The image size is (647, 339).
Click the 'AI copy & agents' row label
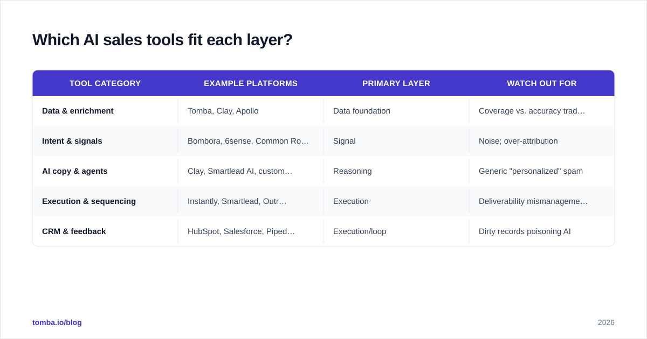click(x=75, y=171)
